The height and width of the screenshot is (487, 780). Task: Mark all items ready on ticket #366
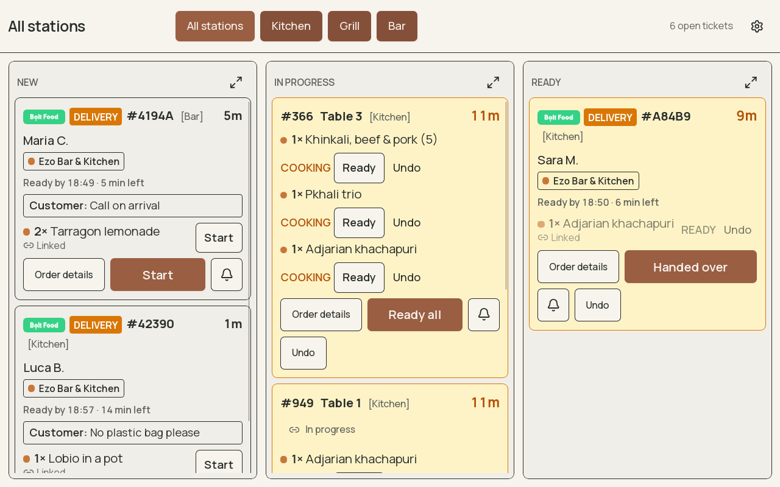coord(415,315)
